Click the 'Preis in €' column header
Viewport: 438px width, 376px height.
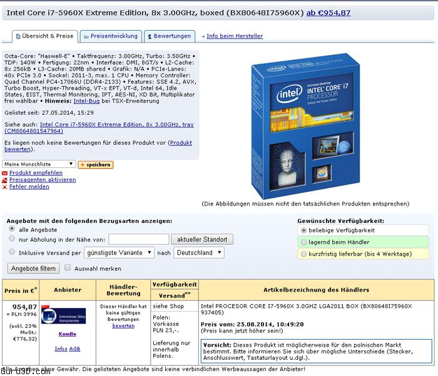coord(21,290)
